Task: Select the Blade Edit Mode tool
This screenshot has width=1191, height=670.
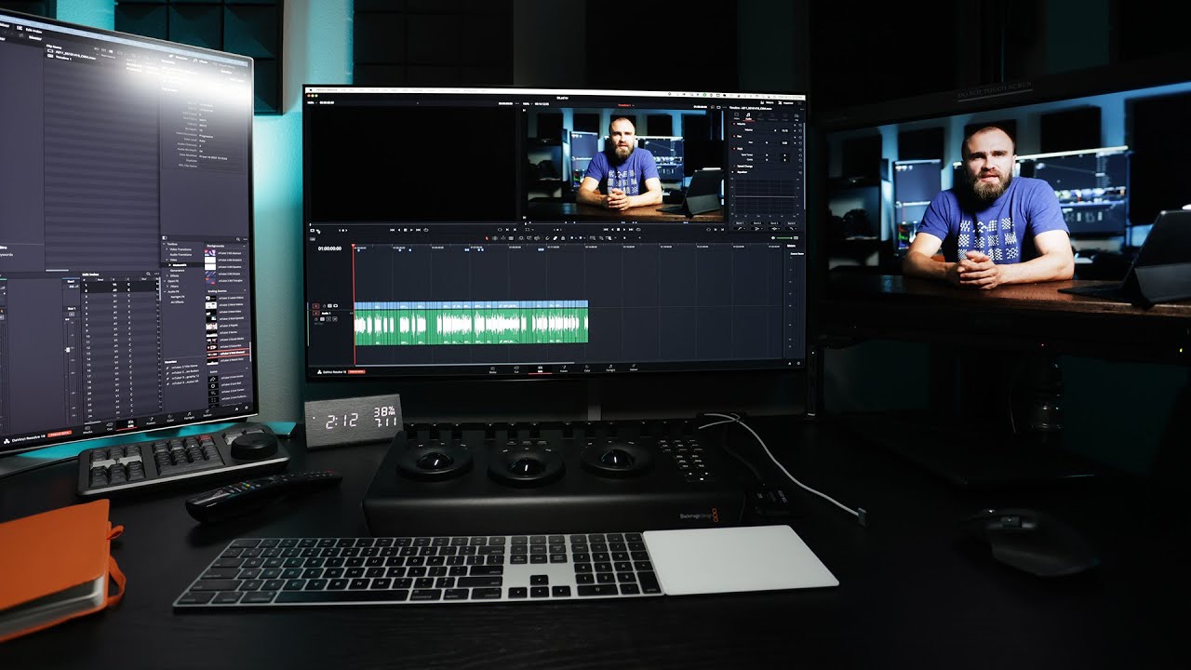Action: click(511, 237)
